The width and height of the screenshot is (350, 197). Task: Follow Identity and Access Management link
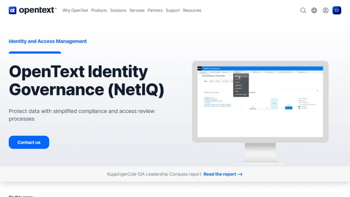pyautogui.click(x=48, y=41)
